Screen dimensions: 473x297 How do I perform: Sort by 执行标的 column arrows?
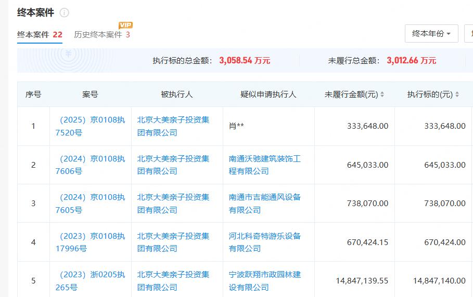pos(457,95)
